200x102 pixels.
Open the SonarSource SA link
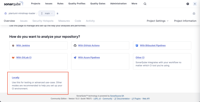117,96
